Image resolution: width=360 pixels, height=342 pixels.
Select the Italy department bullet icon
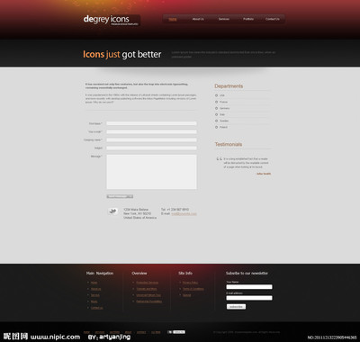[216, 114]
